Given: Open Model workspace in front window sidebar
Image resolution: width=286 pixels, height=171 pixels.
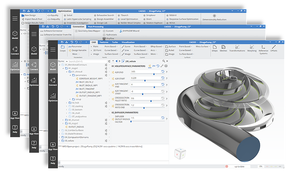Looking at the screenshot, I should click(53, 66).
